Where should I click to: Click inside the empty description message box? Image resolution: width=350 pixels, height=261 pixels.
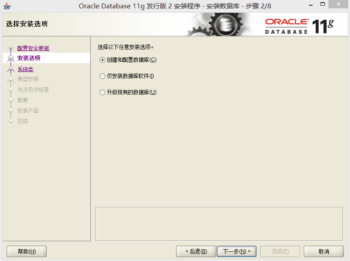pos(219,224)
